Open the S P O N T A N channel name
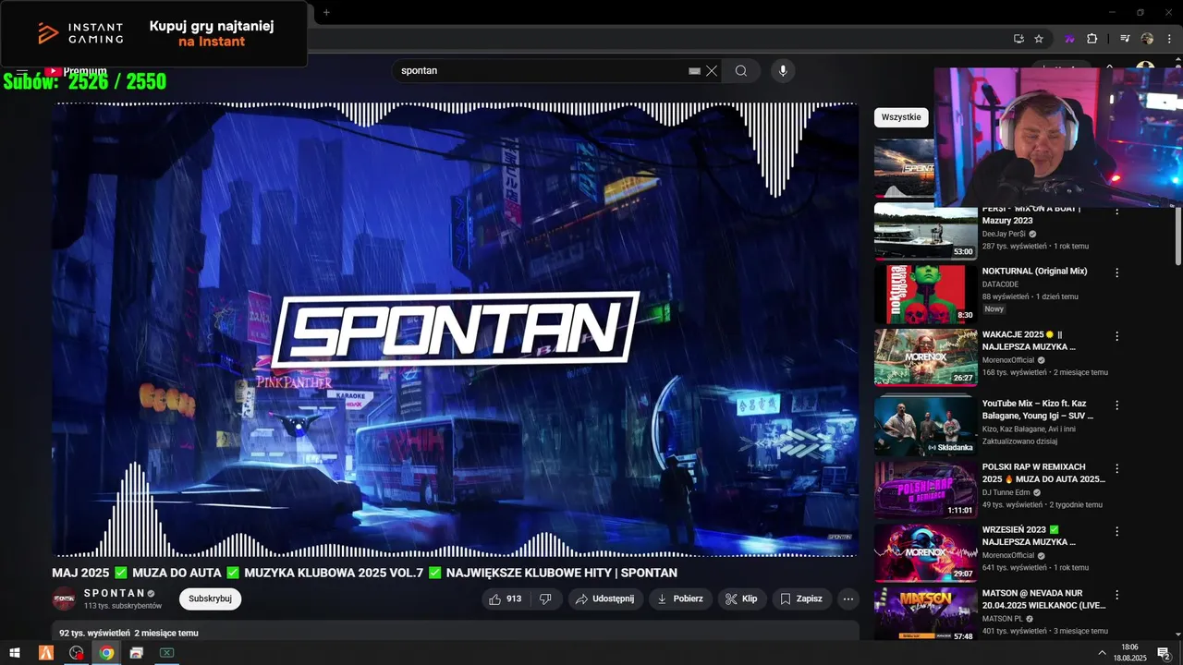Image resolution: width=1183 pixels, height=665 pixels. pos(115,593)
